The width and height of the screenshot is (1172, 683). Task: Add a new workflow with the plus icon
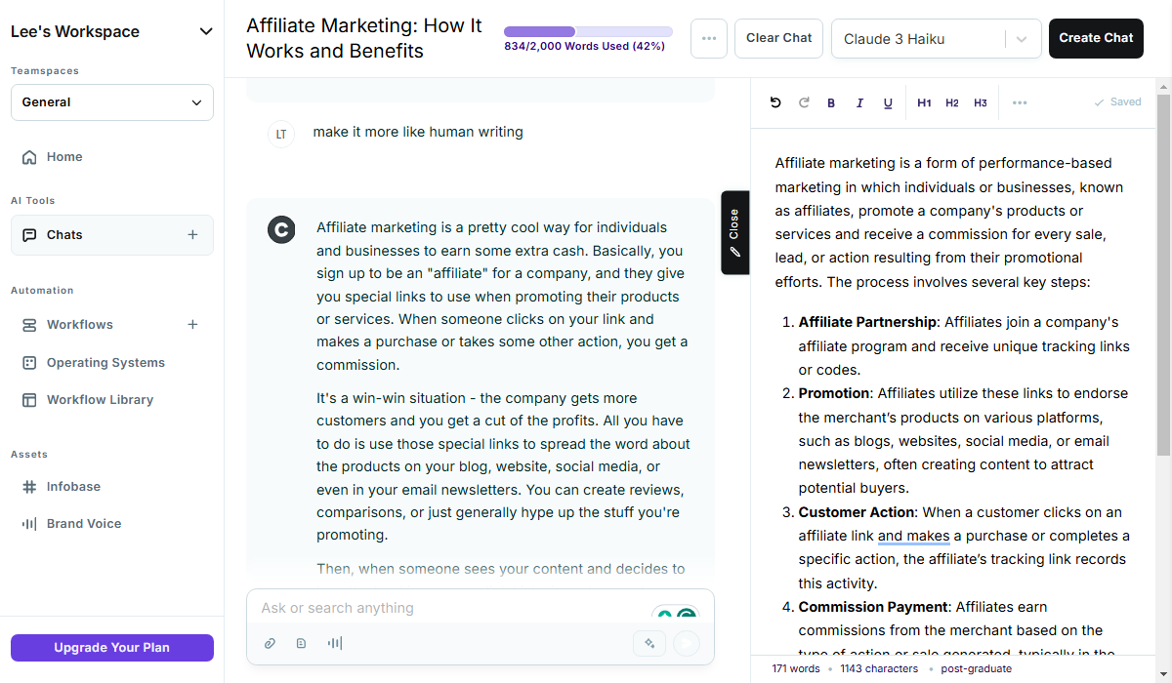(192, 325)
